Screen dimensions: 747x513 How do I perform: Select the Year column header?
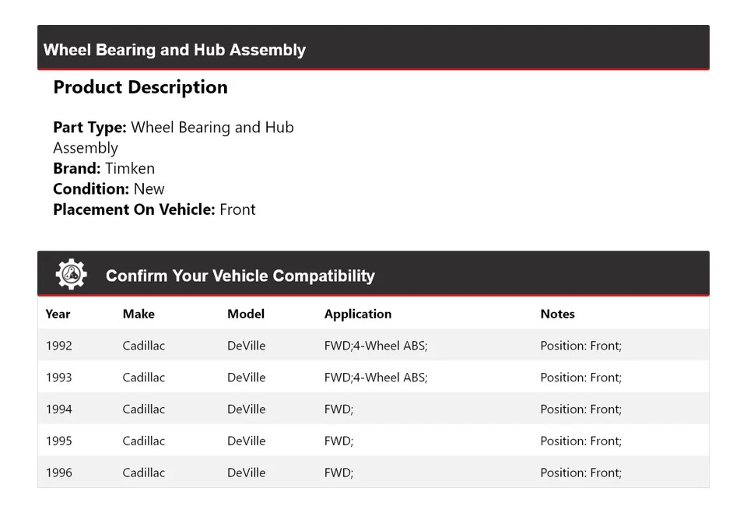click(x=58, y=314)
